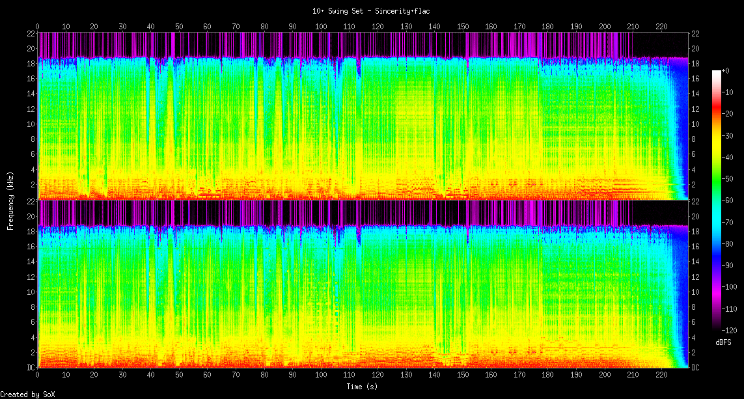Screen dimensions: 744x399
Task: Click the 22 kHz label at the top-left of the upper channel
Action: coord(31,34)
